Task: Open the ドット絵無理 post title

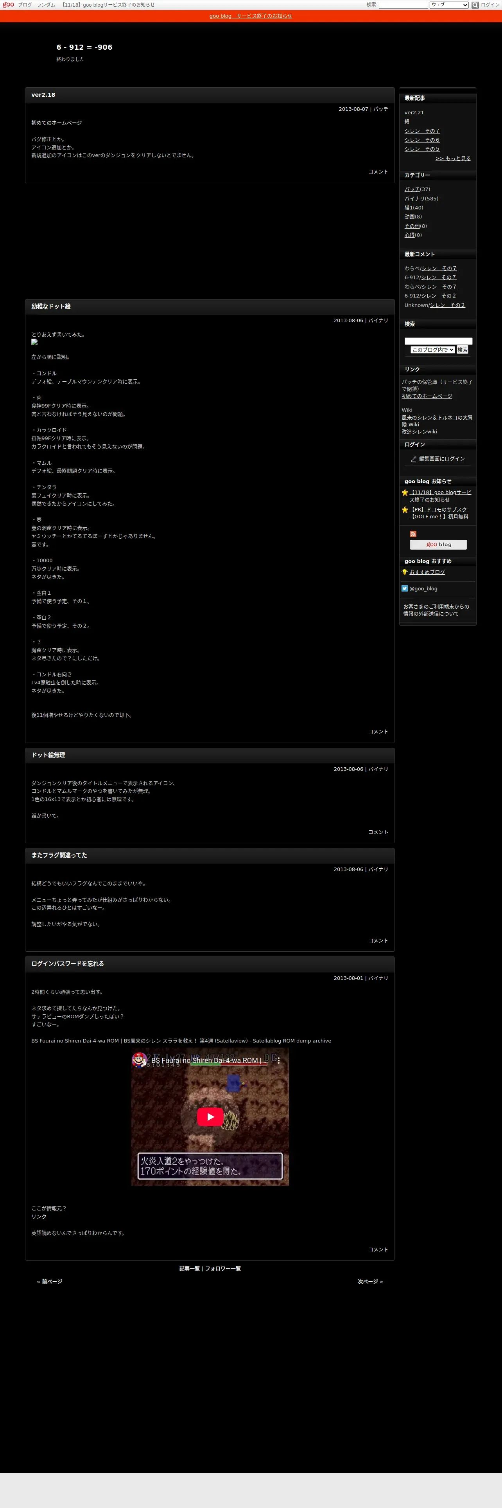Action: (x=48, y=755)
